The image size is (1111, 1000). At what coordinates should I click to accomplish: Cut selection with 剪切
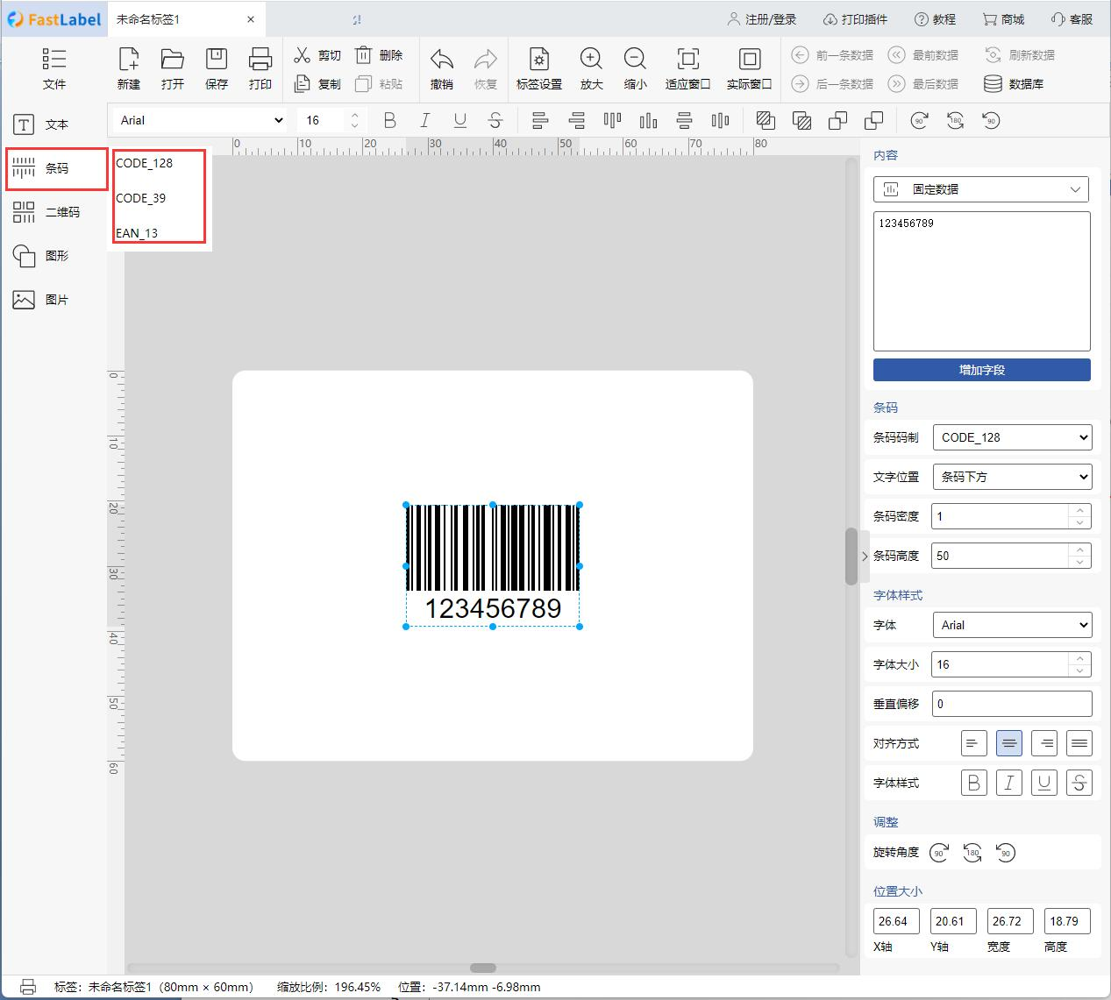point(317,55)
